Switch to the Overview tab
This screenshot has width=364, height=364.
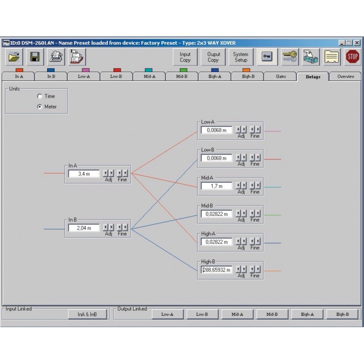click(x=345, y=76)
